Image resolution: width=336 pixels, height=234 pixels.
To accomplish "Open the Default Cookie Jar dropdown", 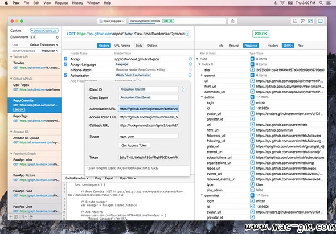I will (x=44, y=31).
